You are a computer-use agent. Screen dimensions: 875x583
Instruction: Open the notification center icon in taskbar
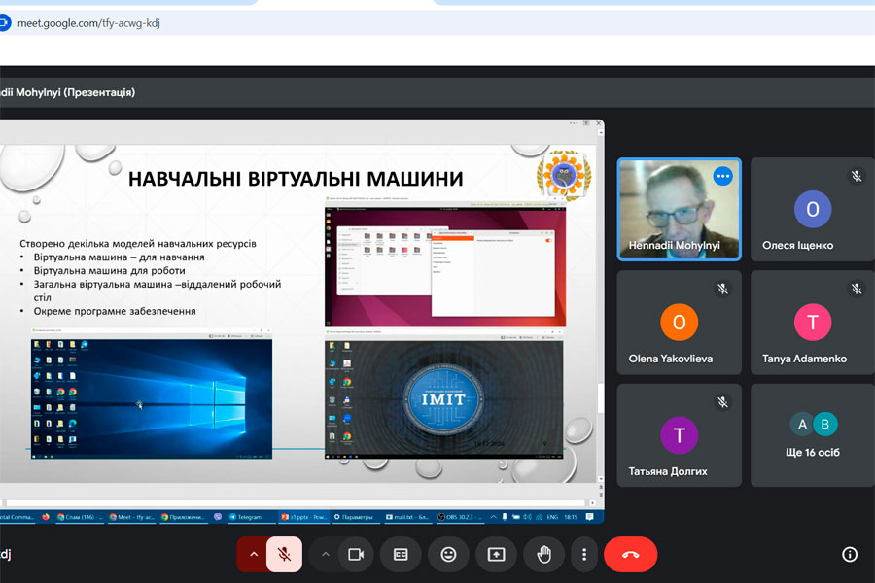click(x=589, y=517)
